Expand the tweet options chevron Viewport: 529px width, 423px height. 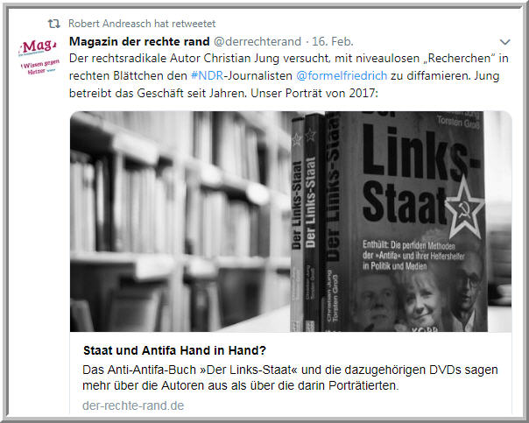504,42
